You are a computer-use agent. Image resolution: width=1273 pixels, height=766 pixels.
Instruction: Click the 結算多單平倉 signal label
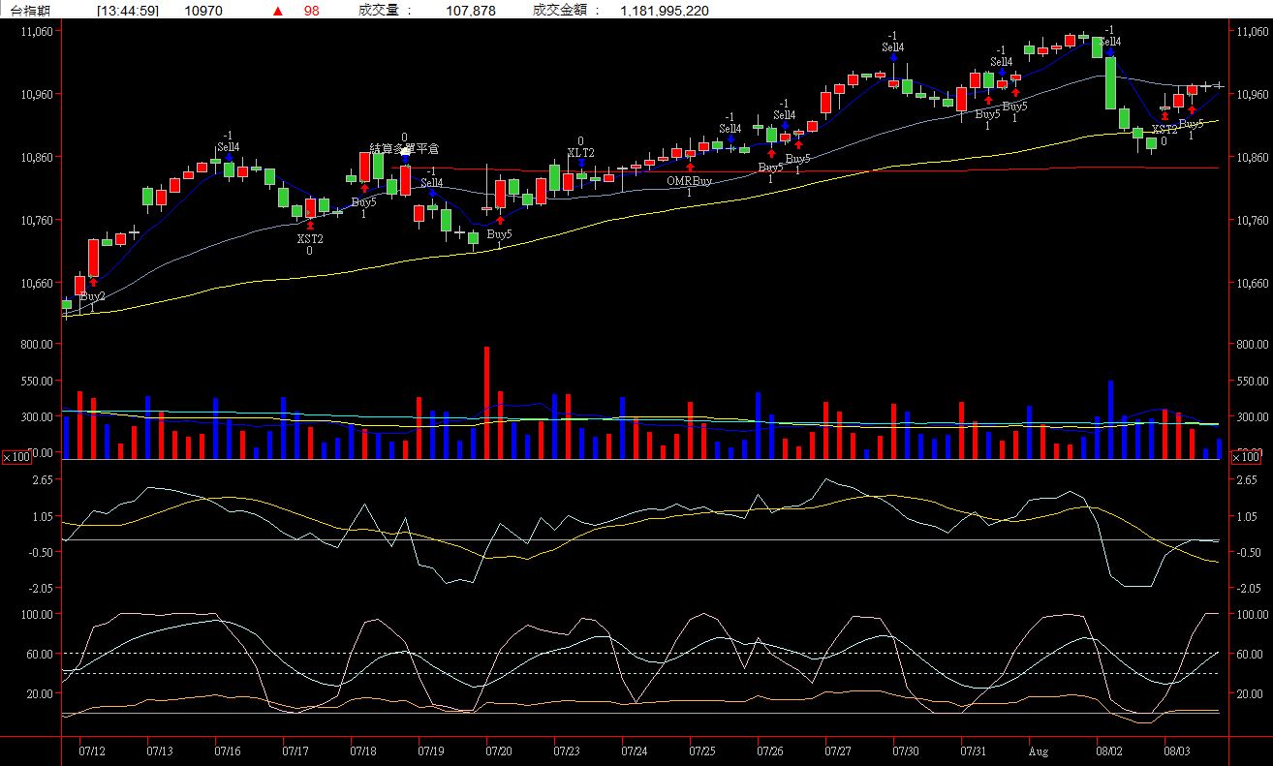[x=405, y=148]
